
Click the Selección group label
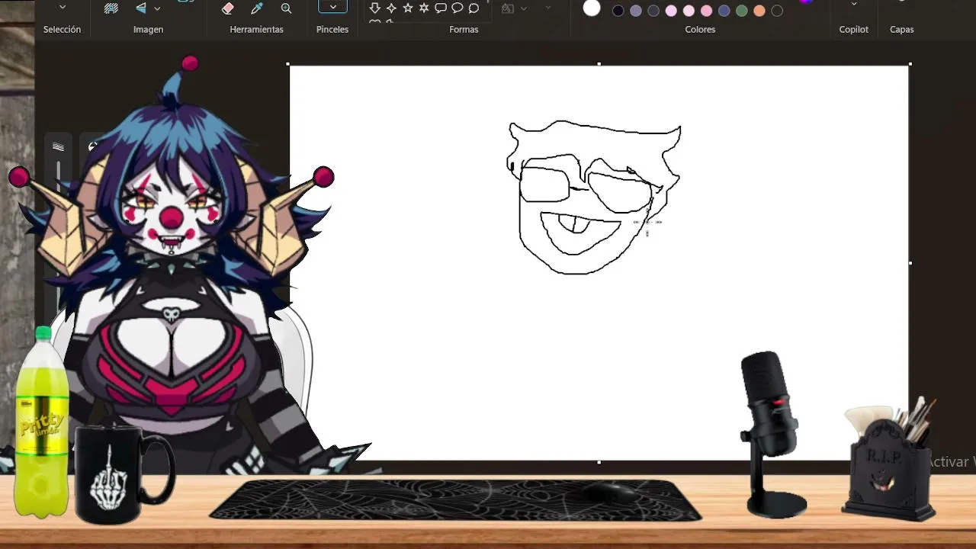(x=62, y=29)
